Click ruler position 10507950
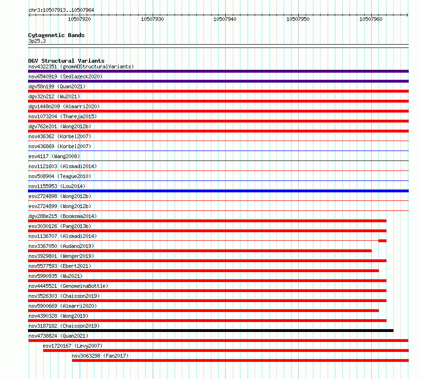422x379 pixels. (298, 19)
